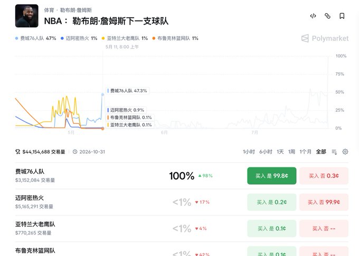Bookmark this market
This screenshot has width=359, height=256.
point(342,16)
